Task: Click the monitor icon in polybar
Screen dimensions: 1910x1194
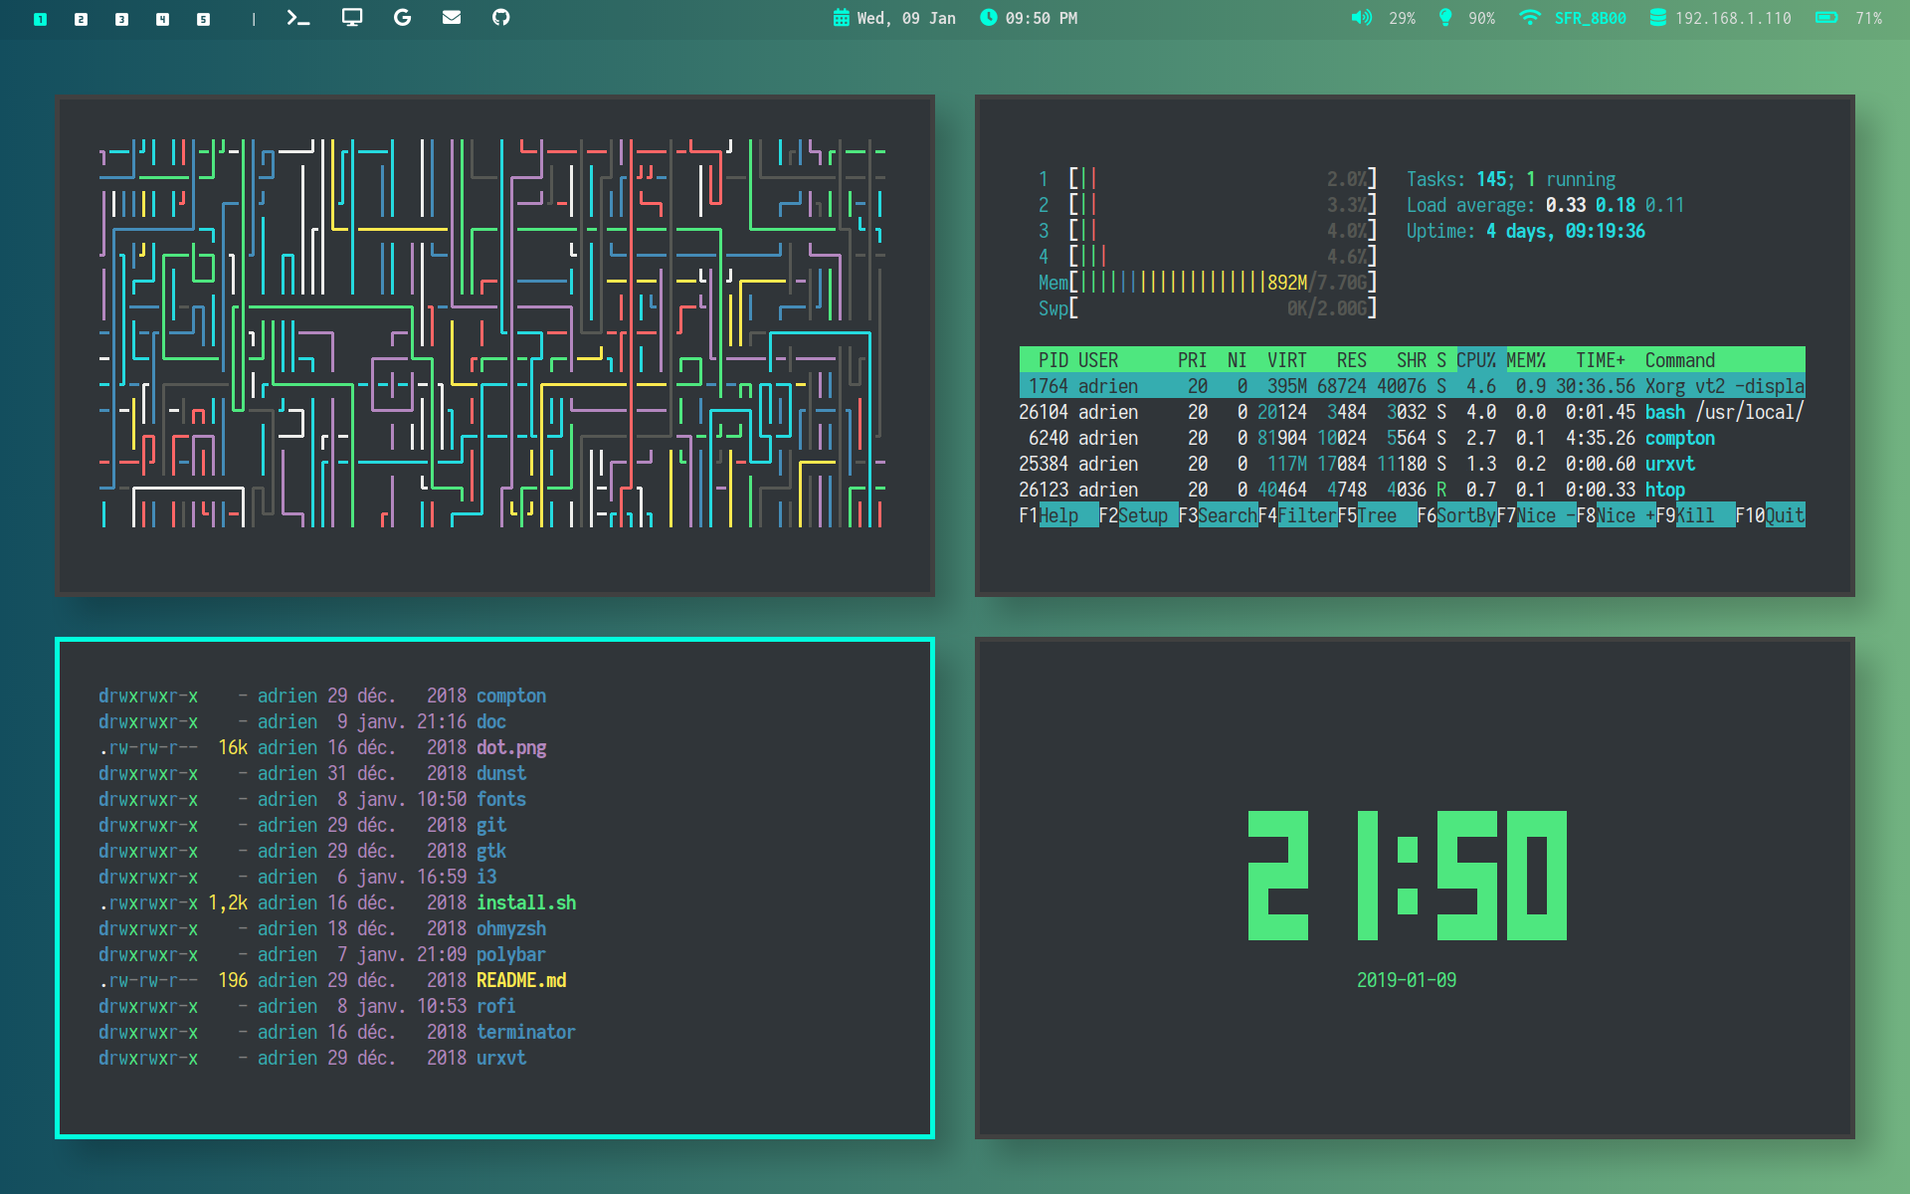Action: pos(352,18)
